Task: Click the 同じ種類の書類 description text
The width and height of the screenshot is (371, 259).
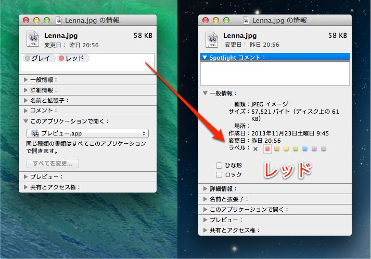Action: [x=86, y=147]
